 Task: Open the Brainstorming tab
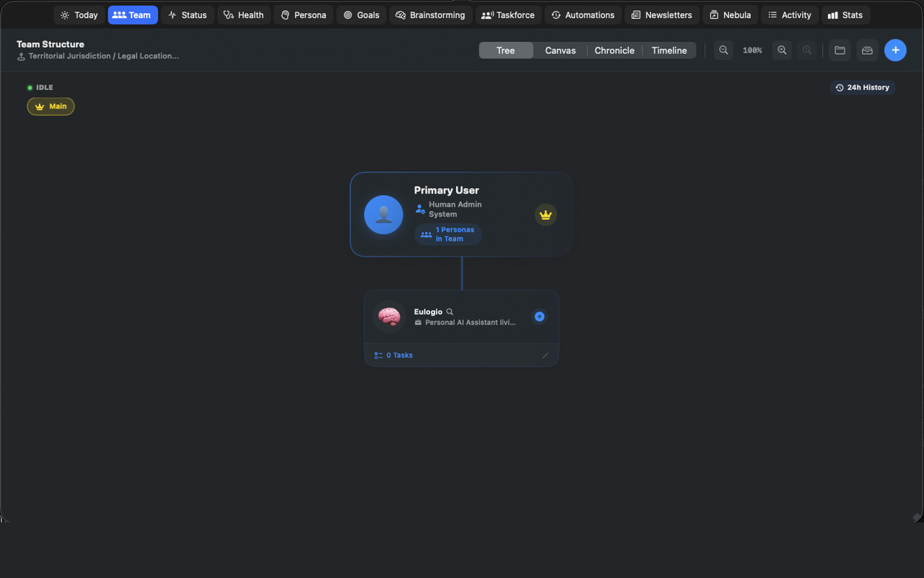[430, 15]
